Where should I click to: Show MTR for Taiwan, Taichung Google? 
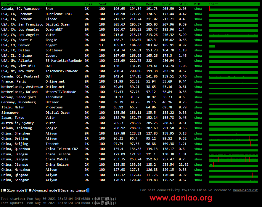[198, 128]
